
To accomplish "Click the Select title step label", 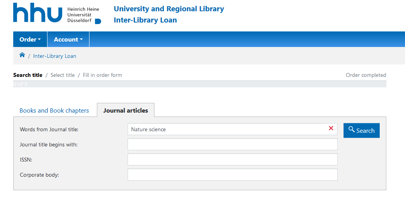I will point(62,75).
